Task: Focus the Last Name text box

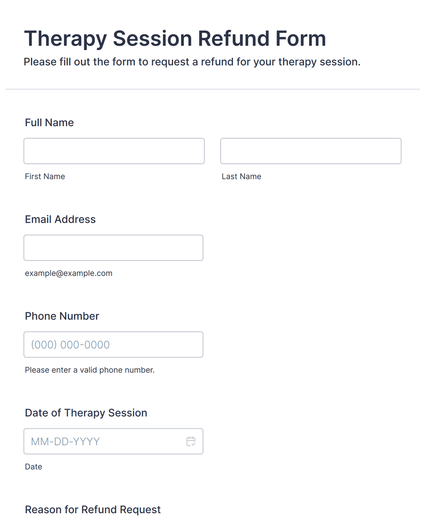Action: (x=311, y=151)
